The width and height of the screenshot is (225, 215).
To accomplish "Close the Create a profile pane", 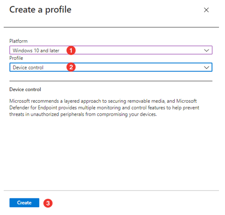I will pyautogui.click(x=206, y=10).
